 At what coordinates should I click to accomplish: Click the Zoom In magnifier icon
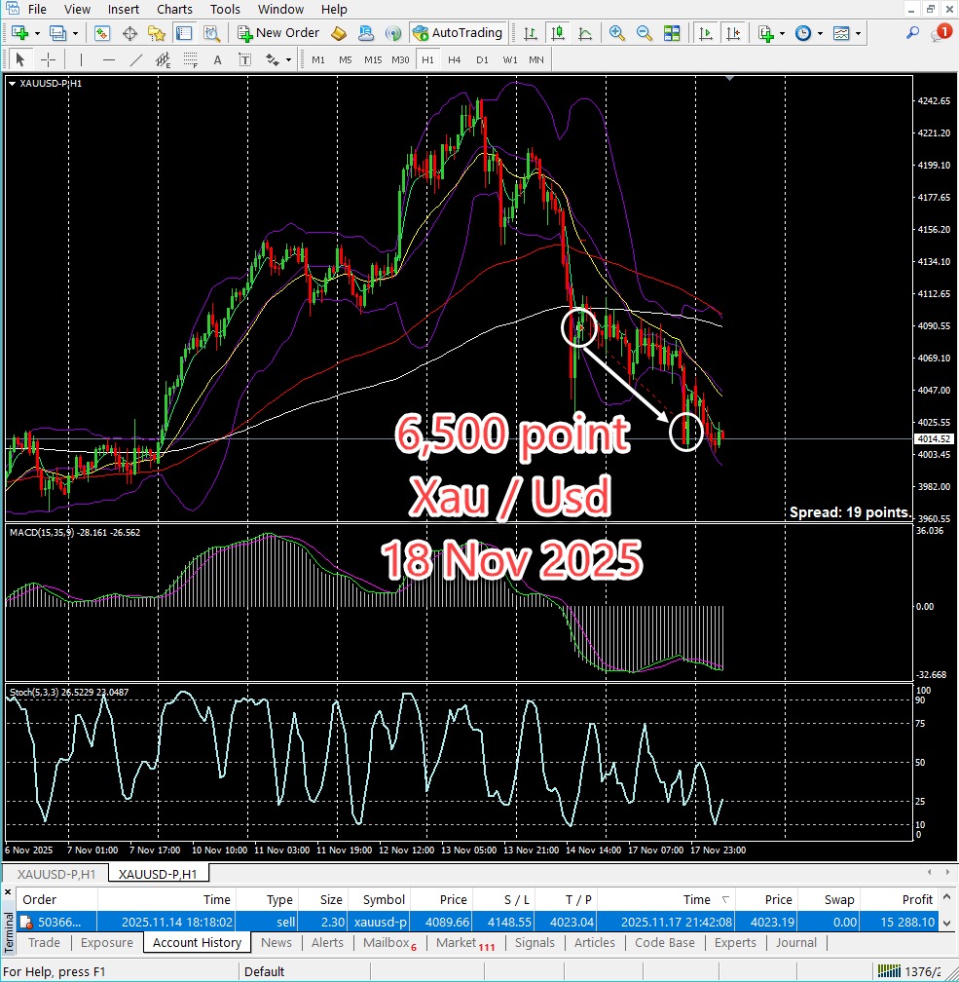616,33
